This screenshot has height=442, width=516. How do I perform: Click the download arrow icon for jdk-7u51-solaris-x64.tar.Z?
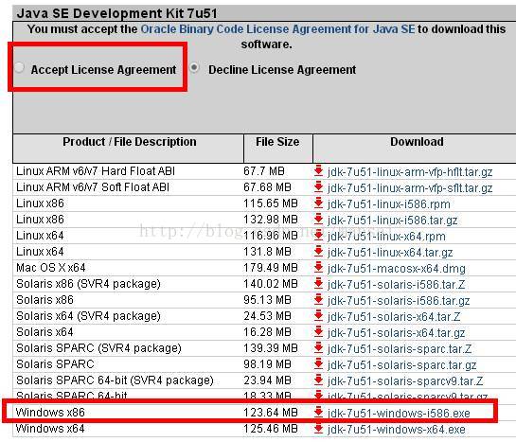click(x=318, y=316)
